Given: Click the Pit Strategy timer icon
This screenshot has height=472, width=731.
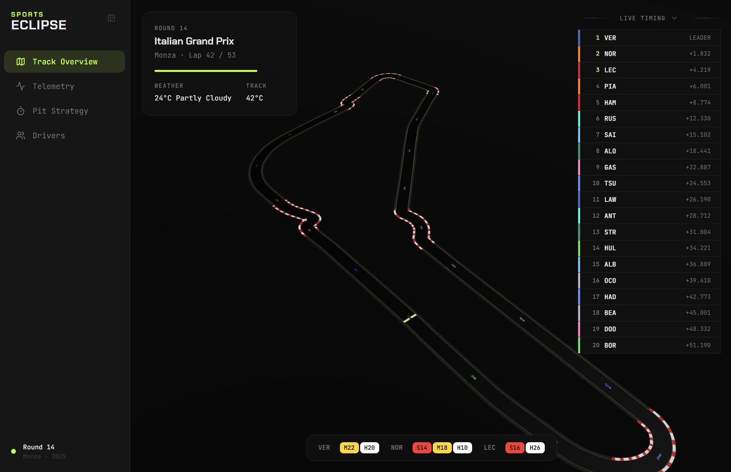Looking at the screenshot, I should [21, 111].
